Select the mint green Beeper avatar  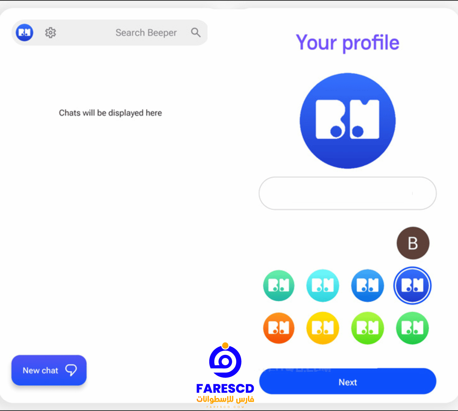(x=279, y=285)
